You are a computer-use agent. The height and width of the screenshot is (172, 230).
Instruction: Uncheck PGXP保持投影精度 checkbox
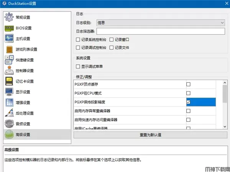pyautogui.click(x=188, y=102)
